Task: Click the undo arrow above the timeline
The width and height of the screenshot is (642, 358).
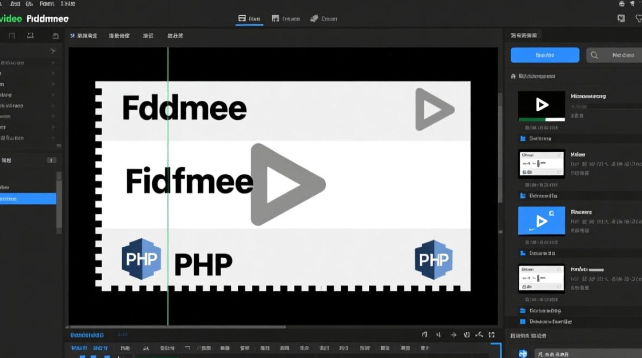Action: (425, 335)
